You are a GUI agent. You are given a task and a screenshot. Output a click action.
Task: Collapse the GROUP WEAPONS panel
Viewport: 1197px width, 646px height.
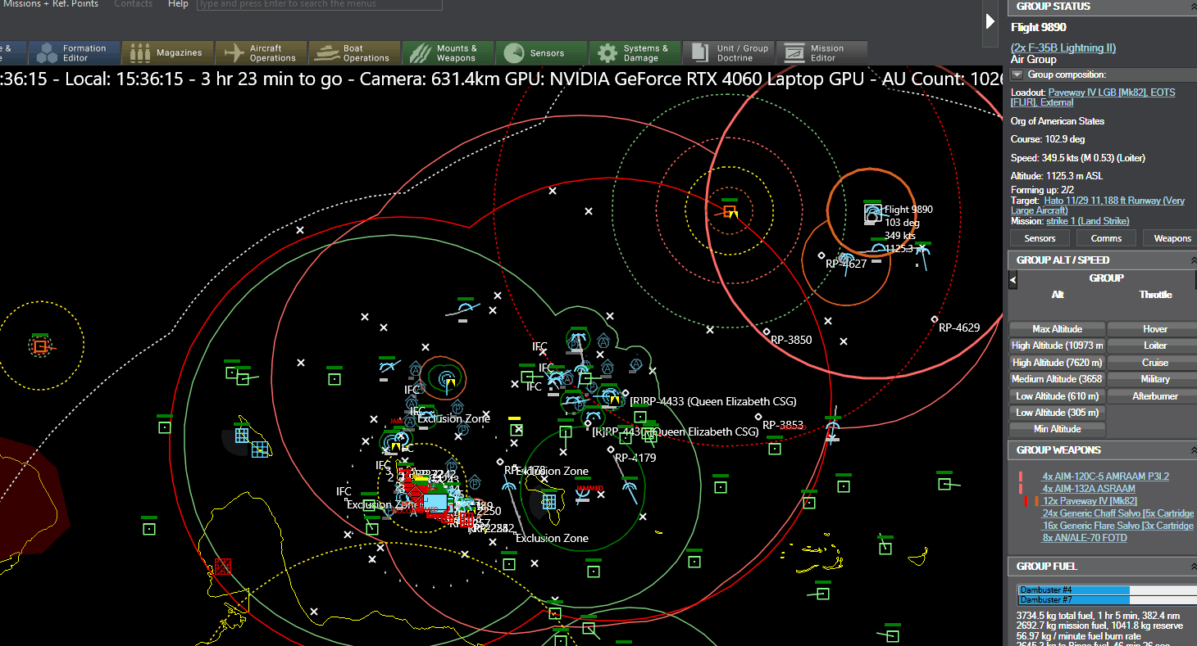[1191, 450]
